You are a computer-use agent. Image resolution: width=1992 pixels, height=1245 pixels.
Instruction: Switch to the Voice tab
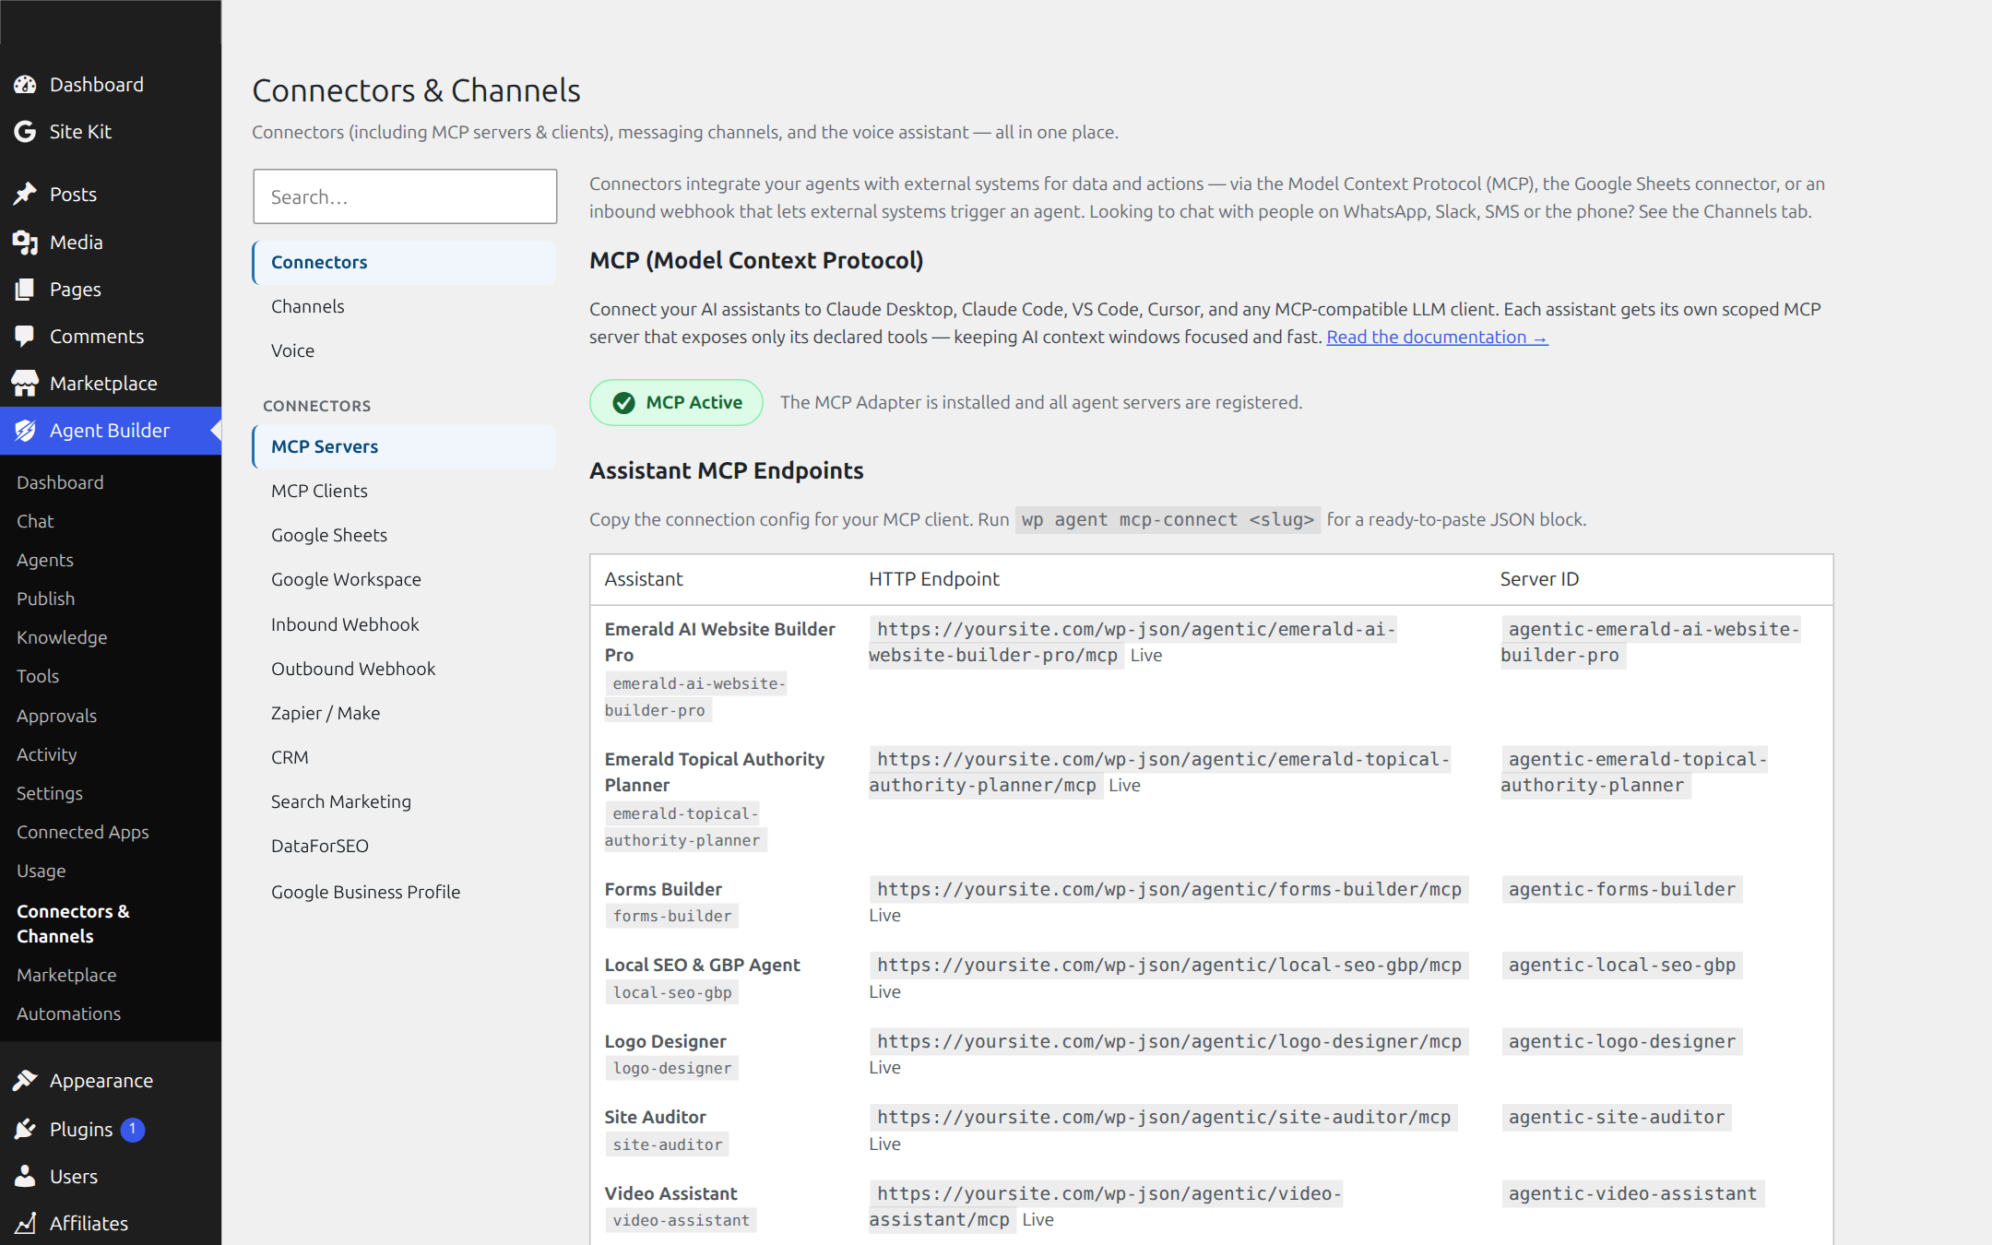click(x=404, y=351)
